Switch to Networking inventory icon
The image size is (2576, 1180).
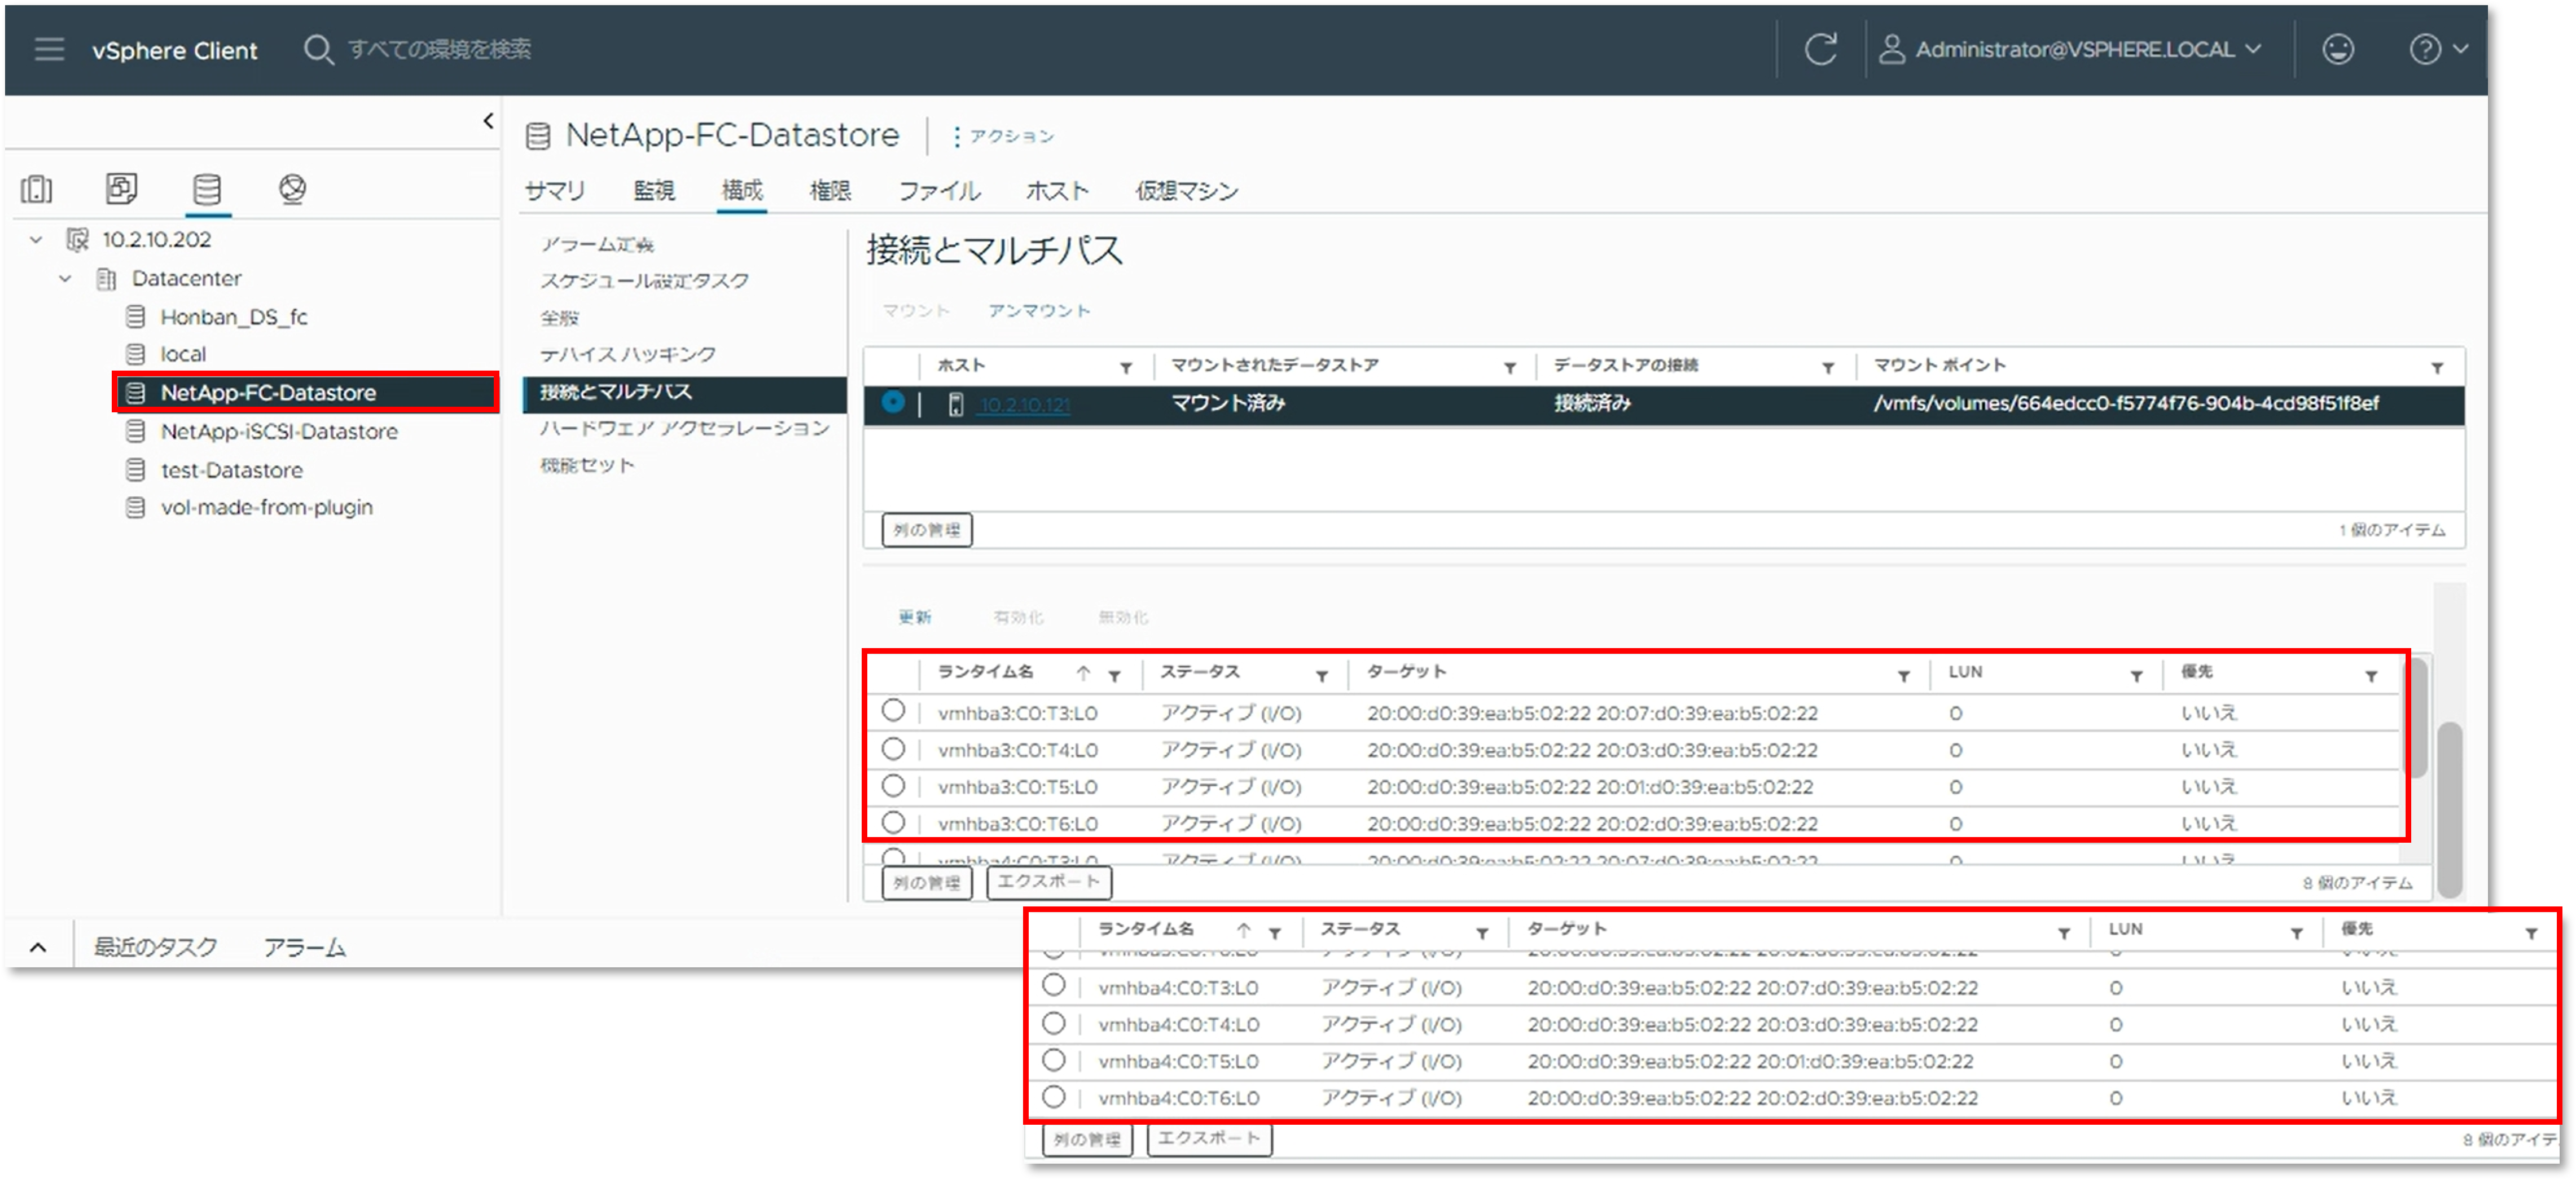[x=292, y=189]
